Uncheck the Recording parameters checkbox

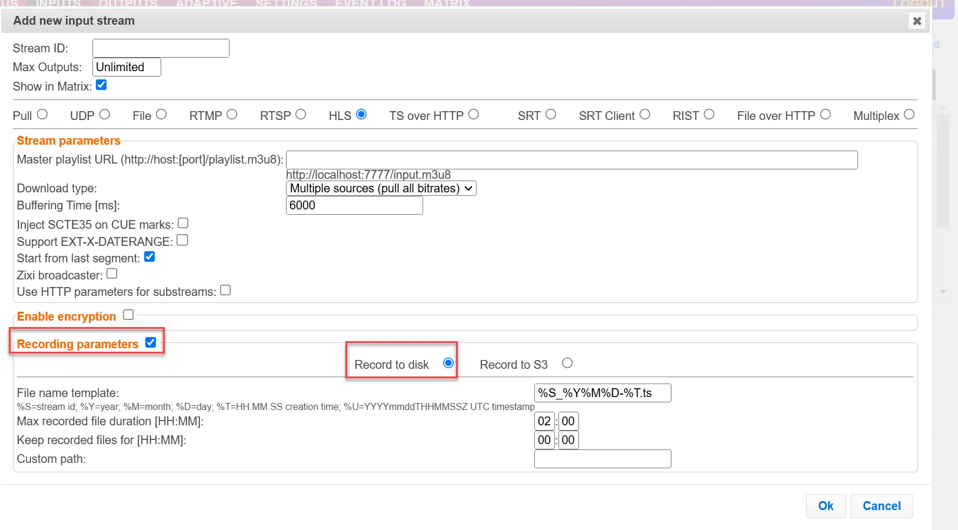[151, 342]
